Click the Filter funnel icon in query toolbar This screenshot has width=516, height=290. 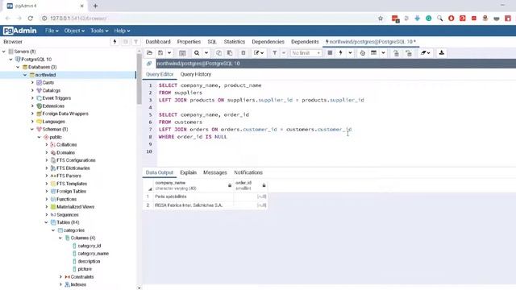[274, 53]
